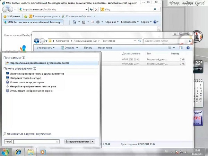
Task: Click the Internet Explorer taskbar icon
Action: tap(18, 151)
